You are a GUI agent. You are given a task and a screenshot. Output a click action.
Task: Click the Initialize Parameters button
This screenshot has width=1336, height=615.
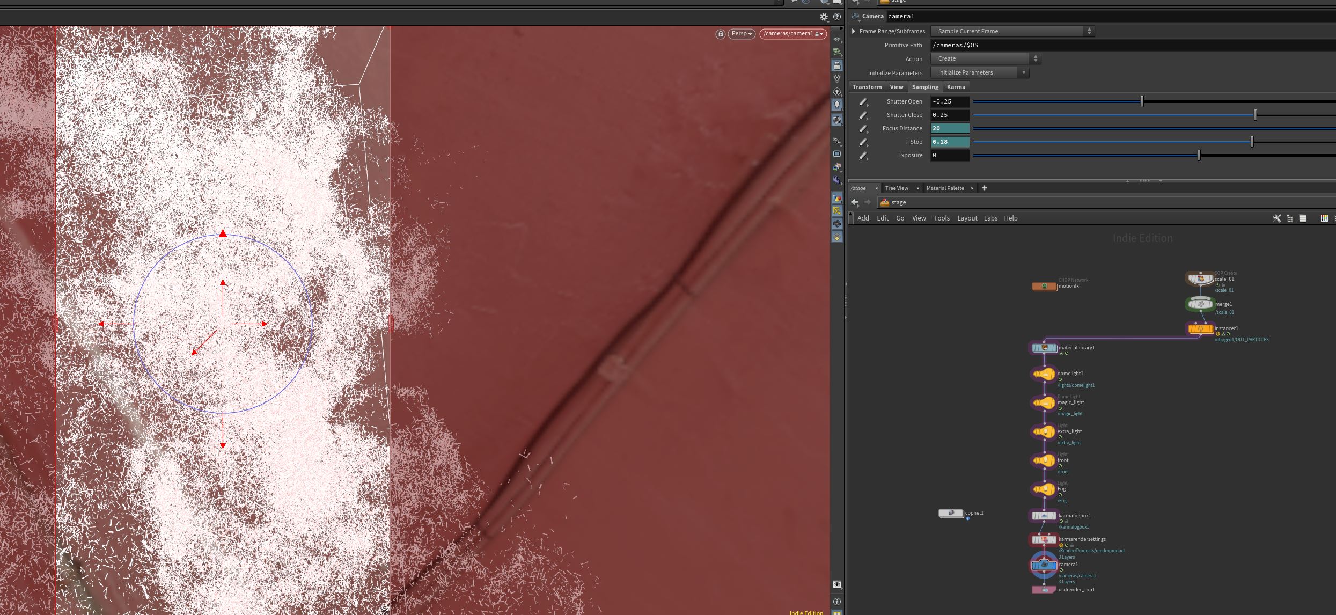click(x=980, y=72)
